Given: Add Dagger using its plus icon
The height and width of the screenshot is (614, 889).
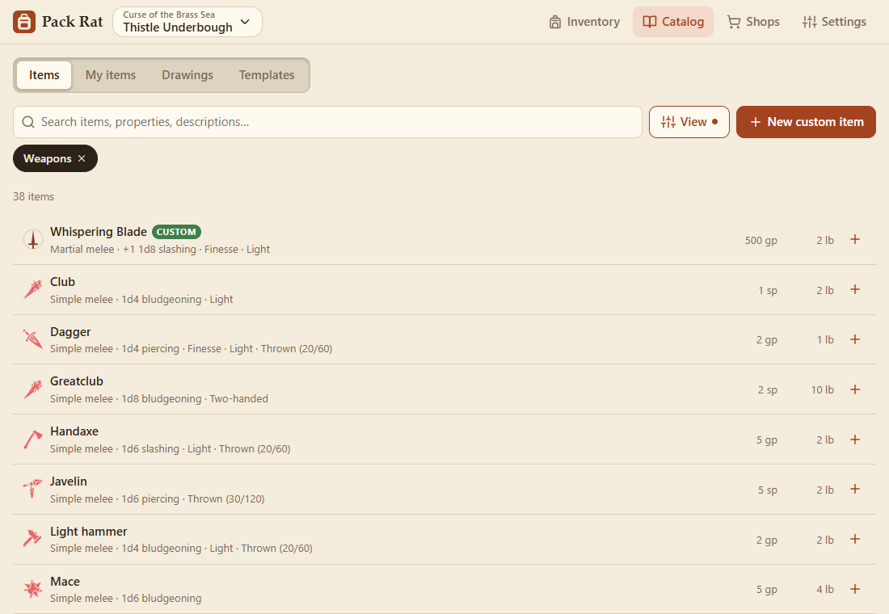Looking at the screenshot, I should [855, 339].
